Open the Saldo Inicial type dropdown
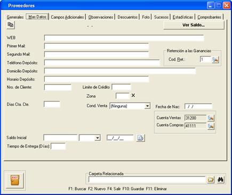The width and height of the screenshot is (232, 195). (98, 138)
